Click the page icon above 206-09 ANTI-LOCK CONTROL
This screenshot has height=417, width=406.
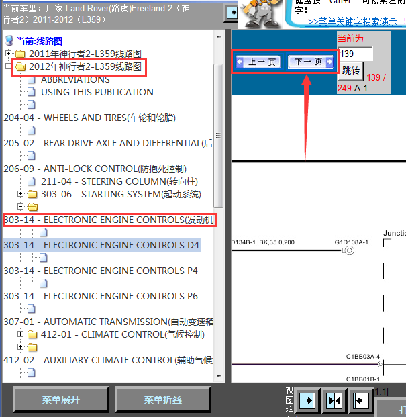32,156
